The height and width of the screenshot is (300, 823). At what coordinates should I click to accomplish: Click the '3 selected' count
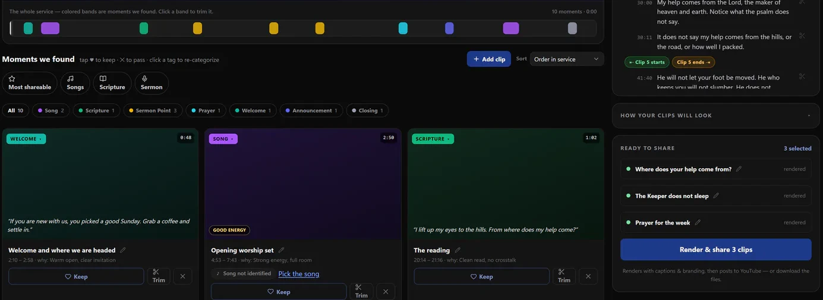[797, 149]
